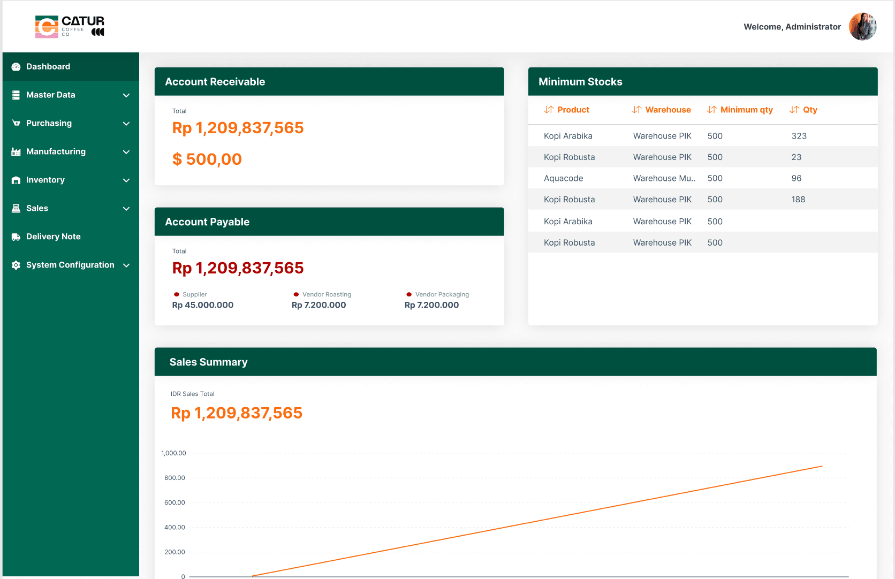Viewport: 895px width, 579px height.
Task: Open the Delivery Note page
Action: click(x=71, y=237)
